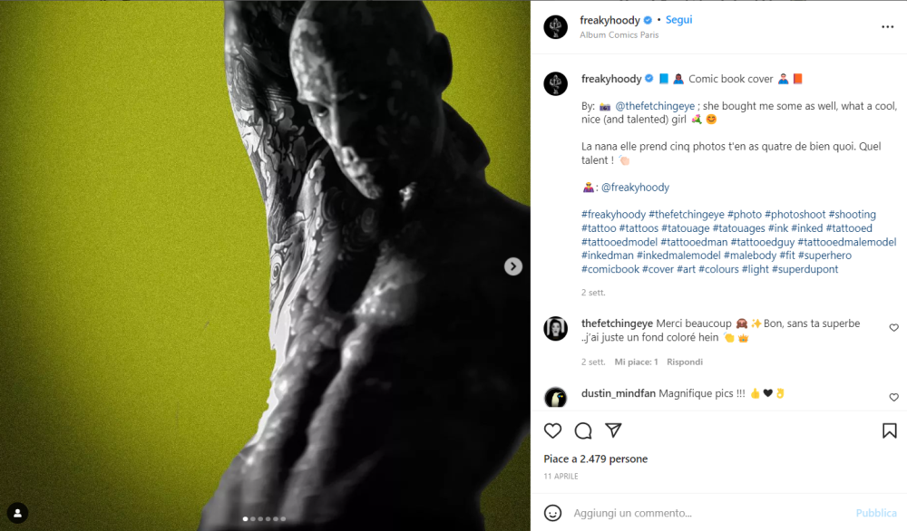Select the second carousel dot indicator
This screenshot has height=531, width=907.
click(x=253, y=519)
